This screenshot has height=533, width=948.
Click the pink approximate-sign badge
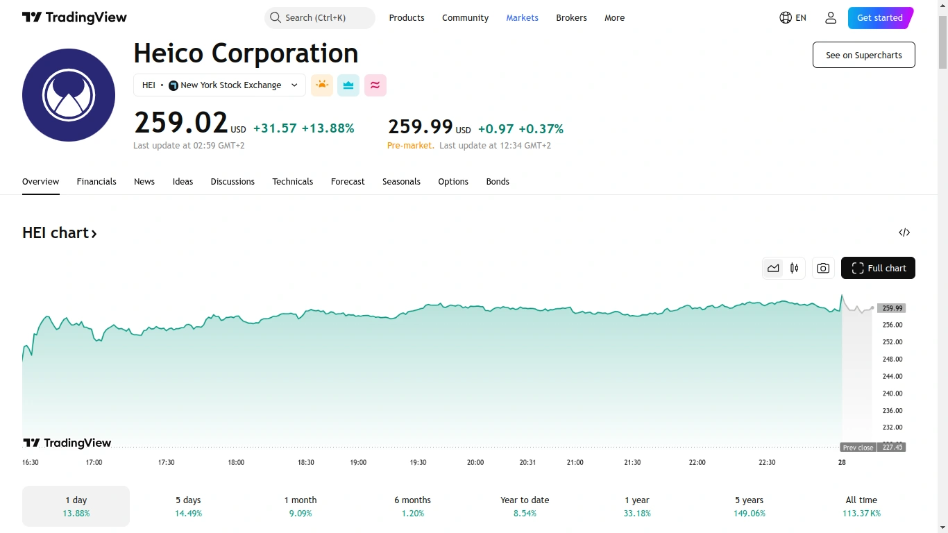pyautogui.click(x=375, y=85)
